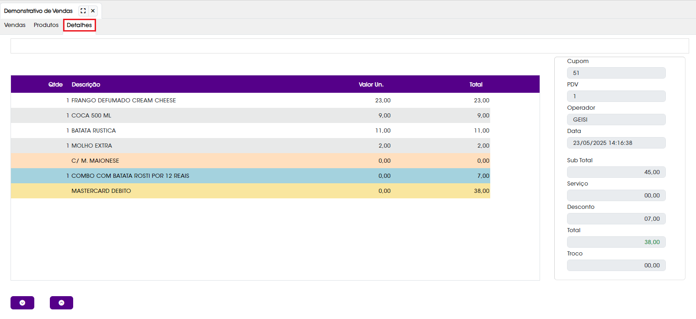Click the Cupom field showing 51
Image resolution: width=696 pixels, height=319 pixels.
pyautogui.click(x=616, y=73)
